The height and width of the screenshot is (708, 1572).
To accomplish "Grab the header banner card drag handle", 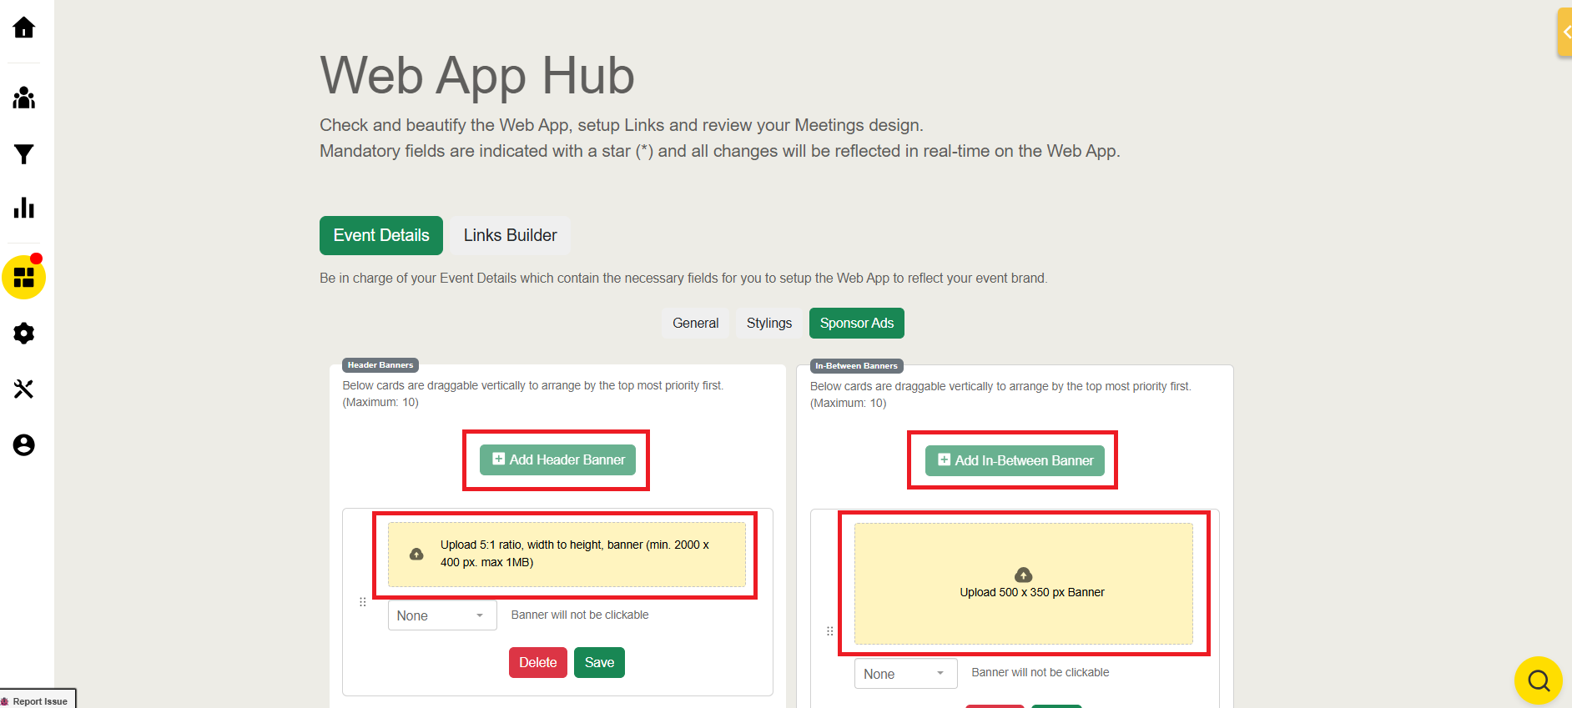I will pyautogui.click(x=362, y=602).
